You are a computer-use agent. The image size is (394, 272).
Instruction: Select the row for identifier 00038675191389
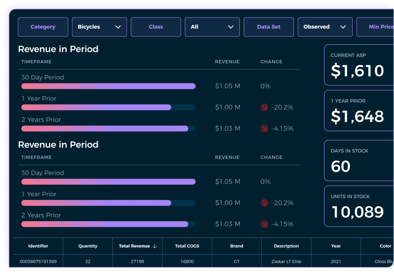(x=38, y=261)
